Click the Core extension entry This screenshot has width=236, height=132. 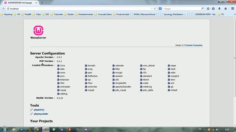click(61, 66)
